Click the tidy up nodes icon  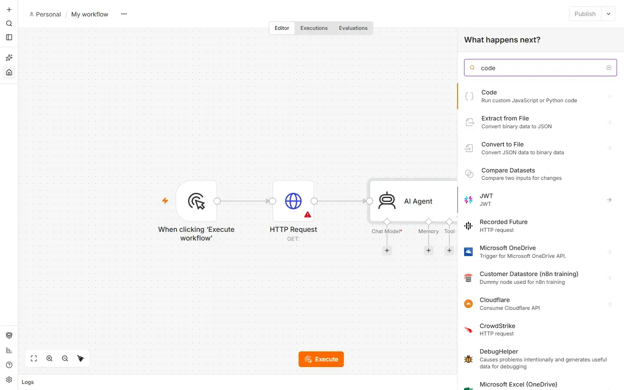click(81, 358)
